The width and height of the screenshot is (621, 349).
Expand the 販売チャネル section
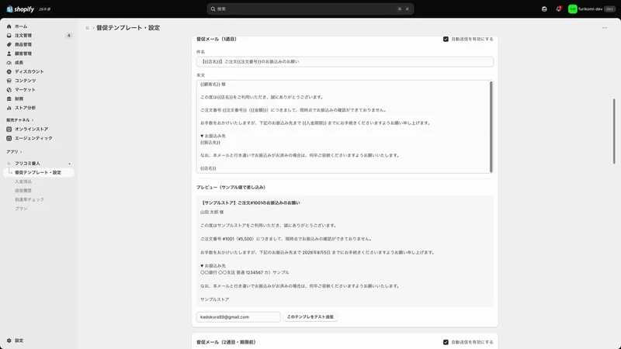click(20, 120)
